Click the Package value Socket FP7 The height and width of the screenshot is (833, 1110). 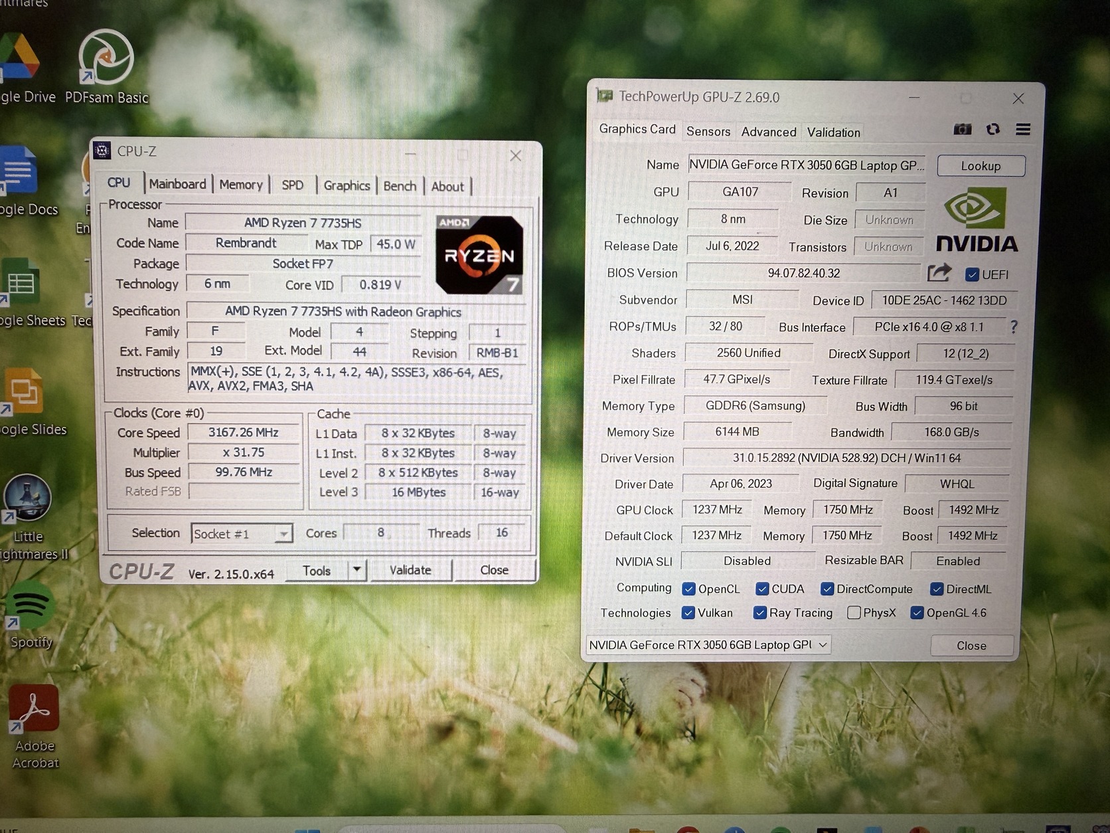(303, 264)
